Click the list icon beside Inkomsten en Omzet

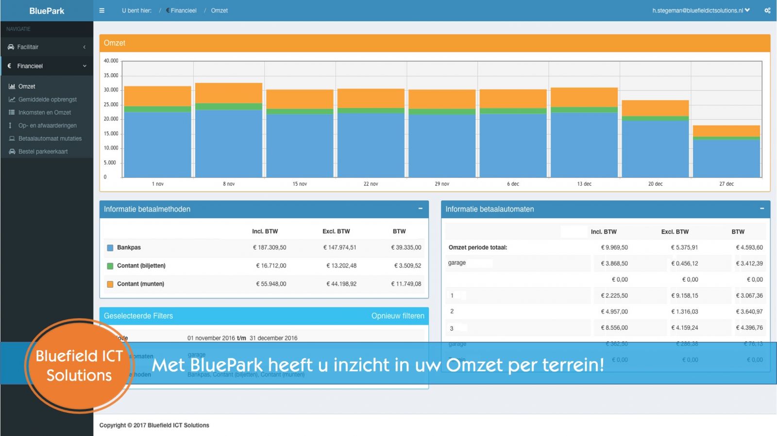coord(12,113)
